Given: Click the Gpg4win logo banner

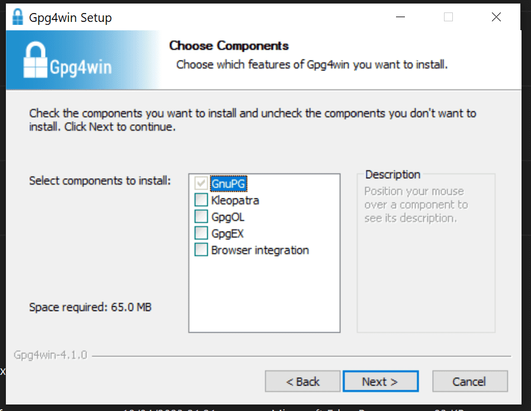Looking at the screenshot, I should point(68,60).
